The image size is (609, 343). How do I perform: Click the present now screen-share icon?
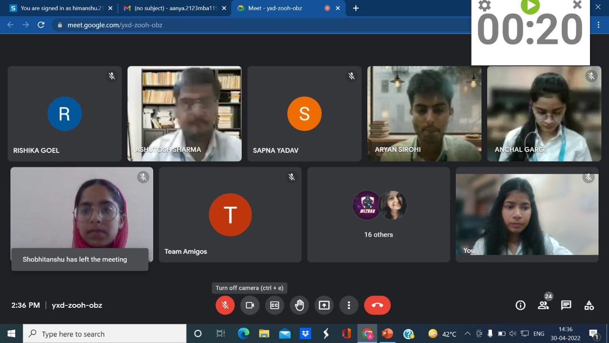[324, 305]
